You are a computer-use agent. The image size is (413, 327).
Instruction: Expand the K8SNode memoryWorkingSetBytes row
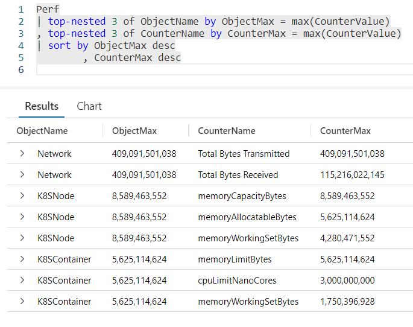[x=22, y=238]
